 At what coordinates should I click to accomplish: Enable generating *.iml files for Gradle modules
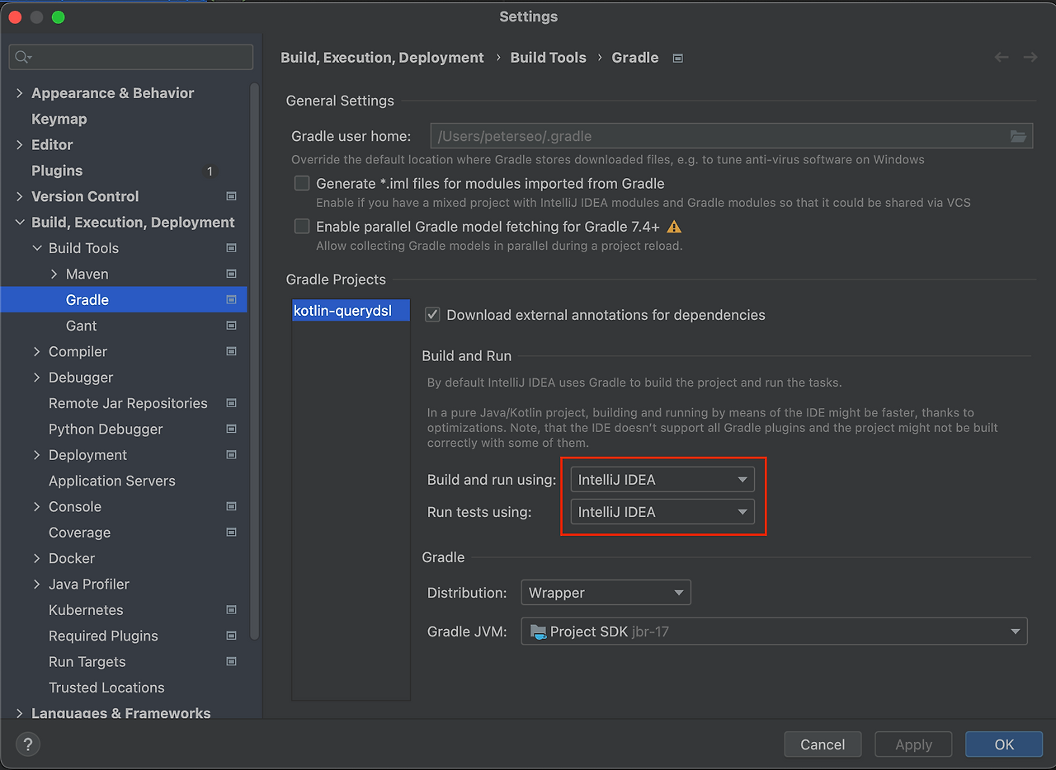(302, 183)
